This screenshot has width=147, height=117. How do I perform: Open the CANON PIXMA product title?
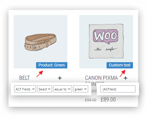point(101,78)
